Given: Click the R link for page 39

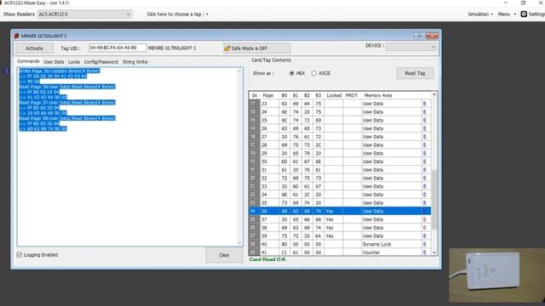Looking at the screenshot, I should (424, 236).
